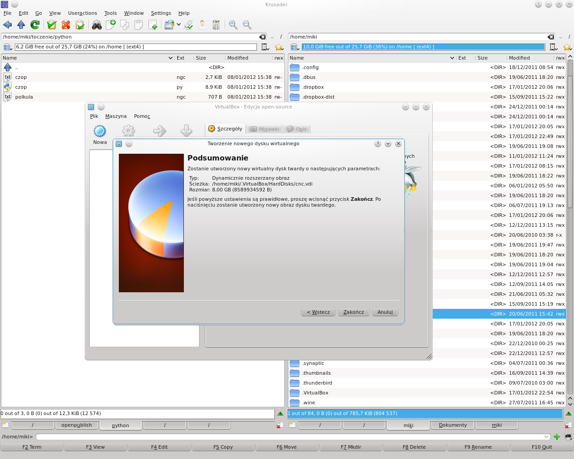
Task: Open left panel media drive dropdown
Action: click(8, 47)
